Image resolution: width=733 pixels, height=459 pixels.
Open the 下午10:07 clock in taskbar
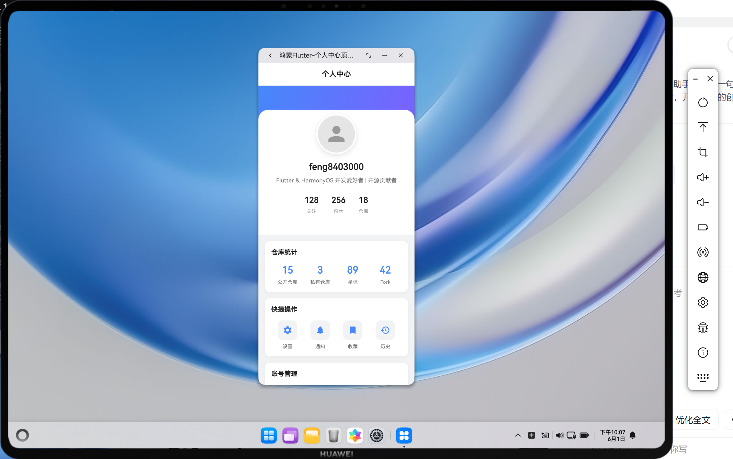click(613, 435)
